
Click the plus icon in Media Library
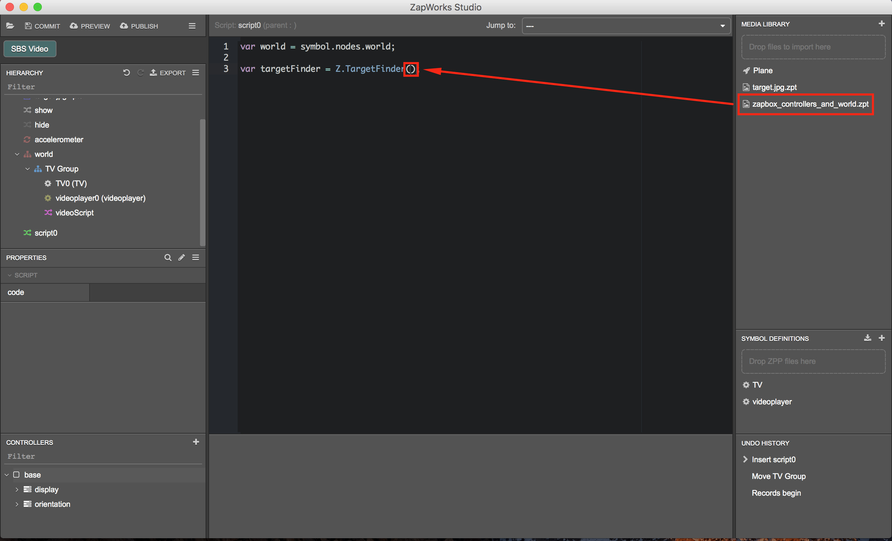[882, 24]
